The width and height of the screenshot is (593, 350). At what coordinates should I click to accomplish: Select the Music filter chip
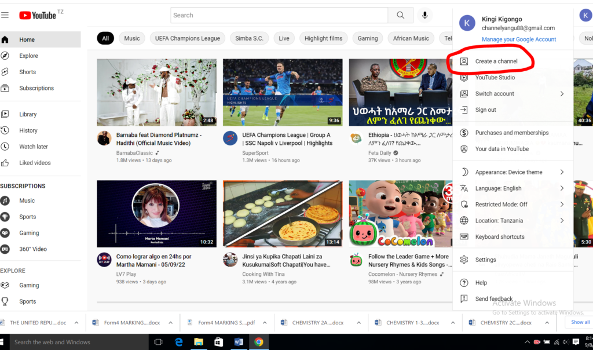[131, 38]
